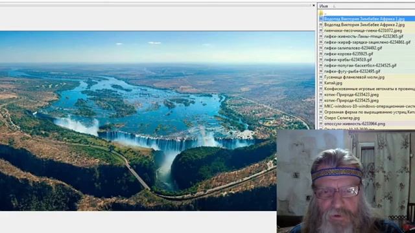Select гифки-фугу-рыба-6232495.gif
Screen dimensions: 415x233
coord(352,71)
